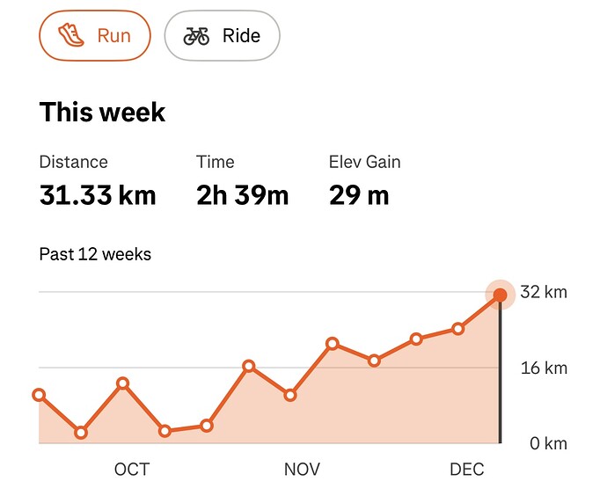Click the 16 km axis label
This screenshot has height=496, width=607.
(544, 368)
